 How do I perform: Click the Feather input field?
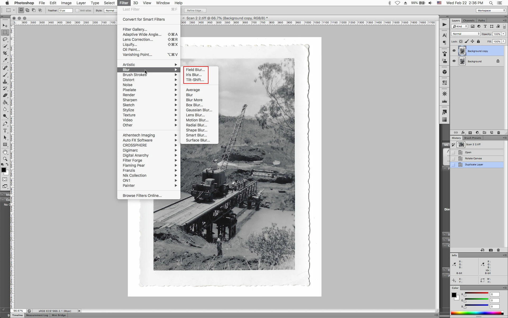coord(66,10)
